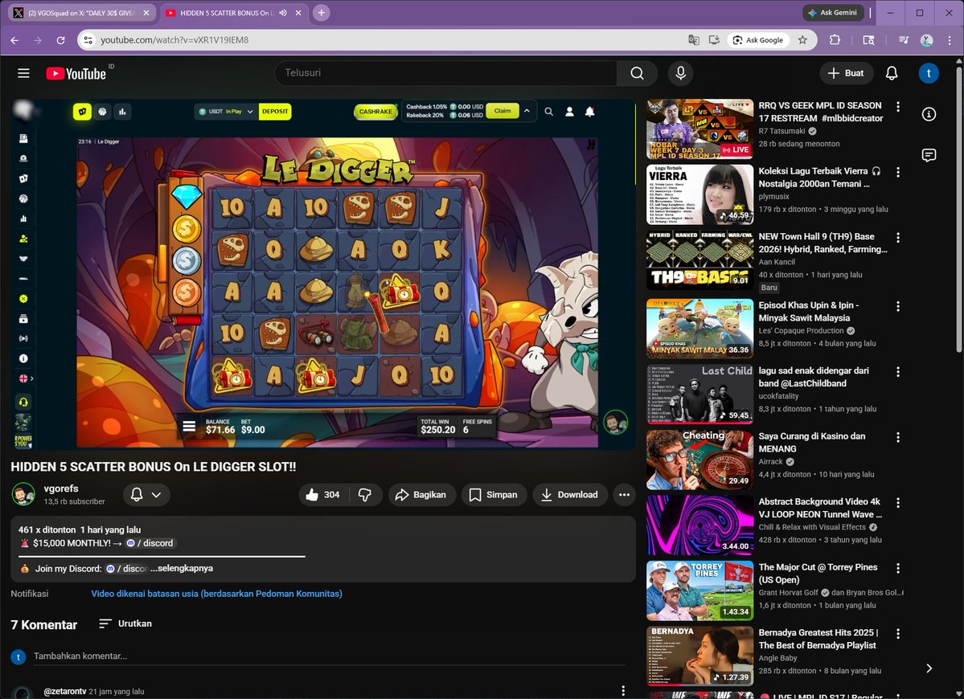This screenshot has height=699, width=964.
Task: Click the zetarontv commenter name
Action: (x=64, y=691)
